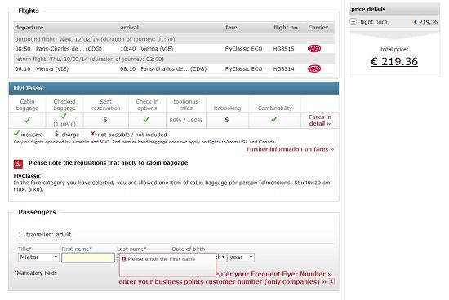Click FlyClassic ECO fare for outbound flight
This screenshot has height=300, width=449.
[x=243, y=49]
